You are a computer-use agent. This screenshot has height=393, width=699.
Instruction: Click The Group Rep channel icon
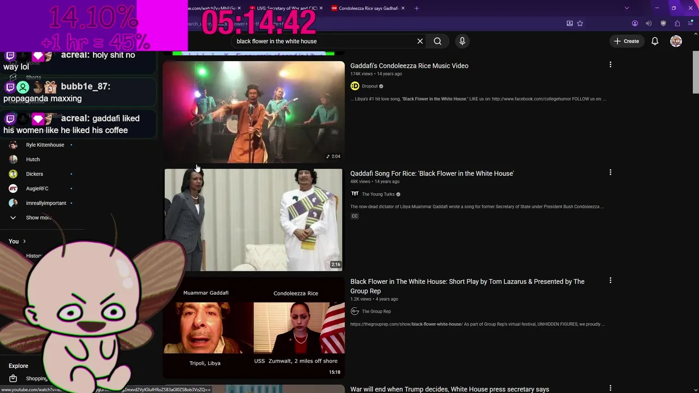click(x=355, y=311)
